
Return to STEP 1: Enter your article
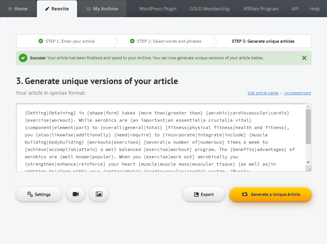click(x=66, y=41)
